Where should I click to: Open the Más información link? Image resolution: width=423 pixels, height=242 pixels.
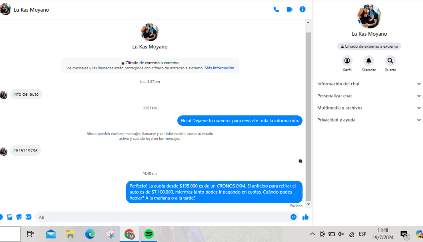[219, 68]
